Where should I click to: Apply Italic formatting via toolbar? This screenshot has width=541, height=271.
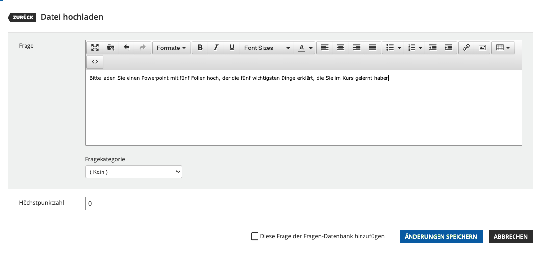point(215,48)
